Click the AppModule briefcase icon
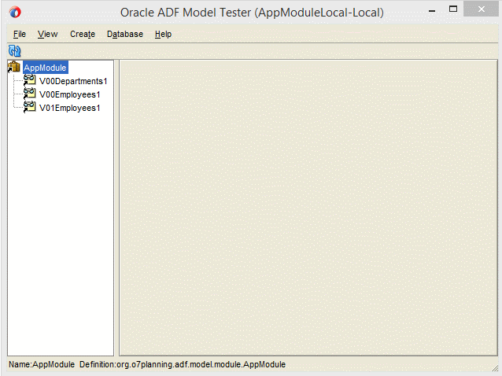The width and height of the screenshot is (502, 376). point(13,67)
